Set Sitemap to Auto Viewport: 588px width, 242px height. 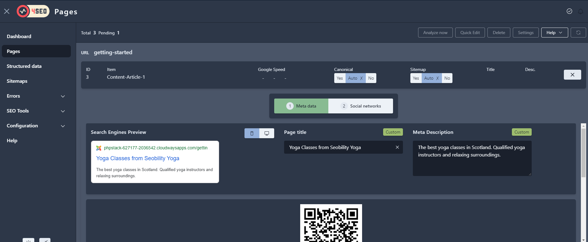click(x=431, y=78)
